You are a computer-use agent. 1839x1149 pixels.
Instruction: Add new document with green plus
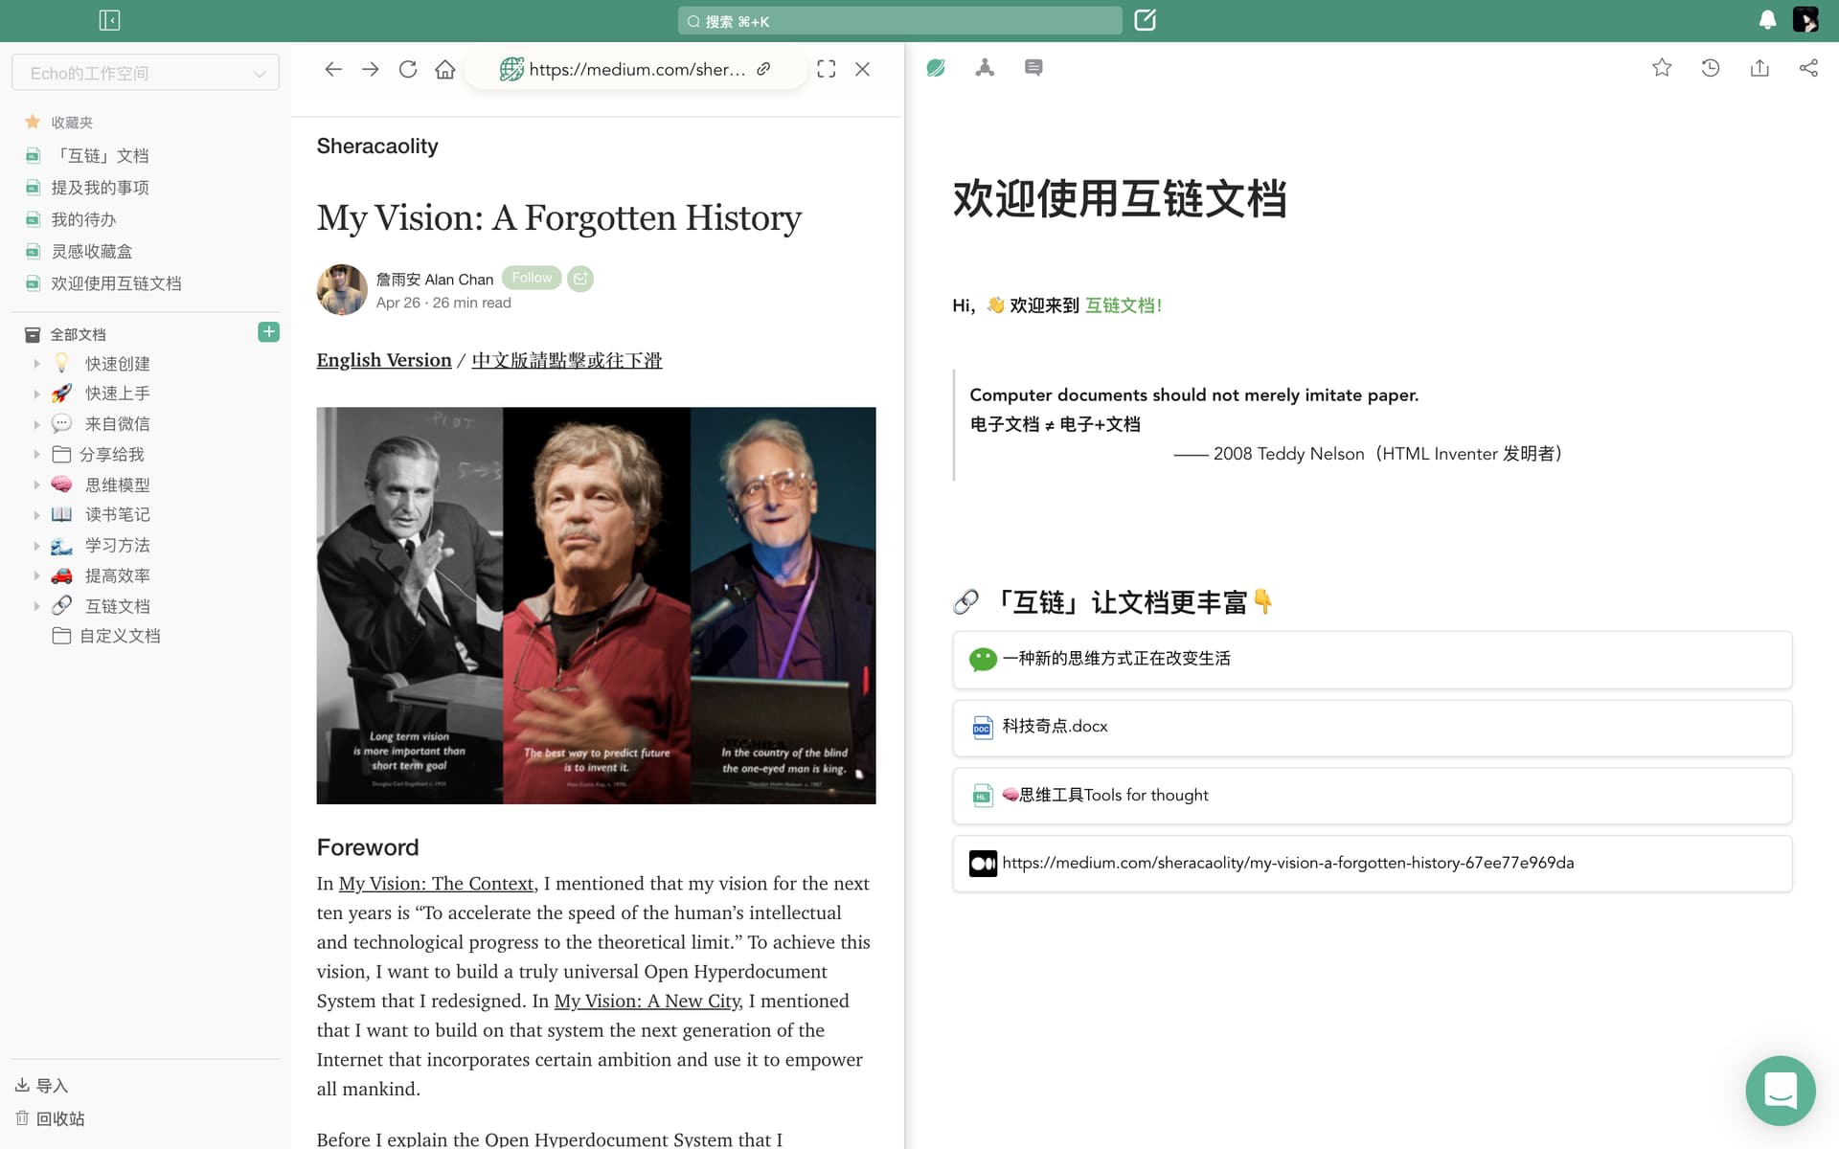[268, 332]
